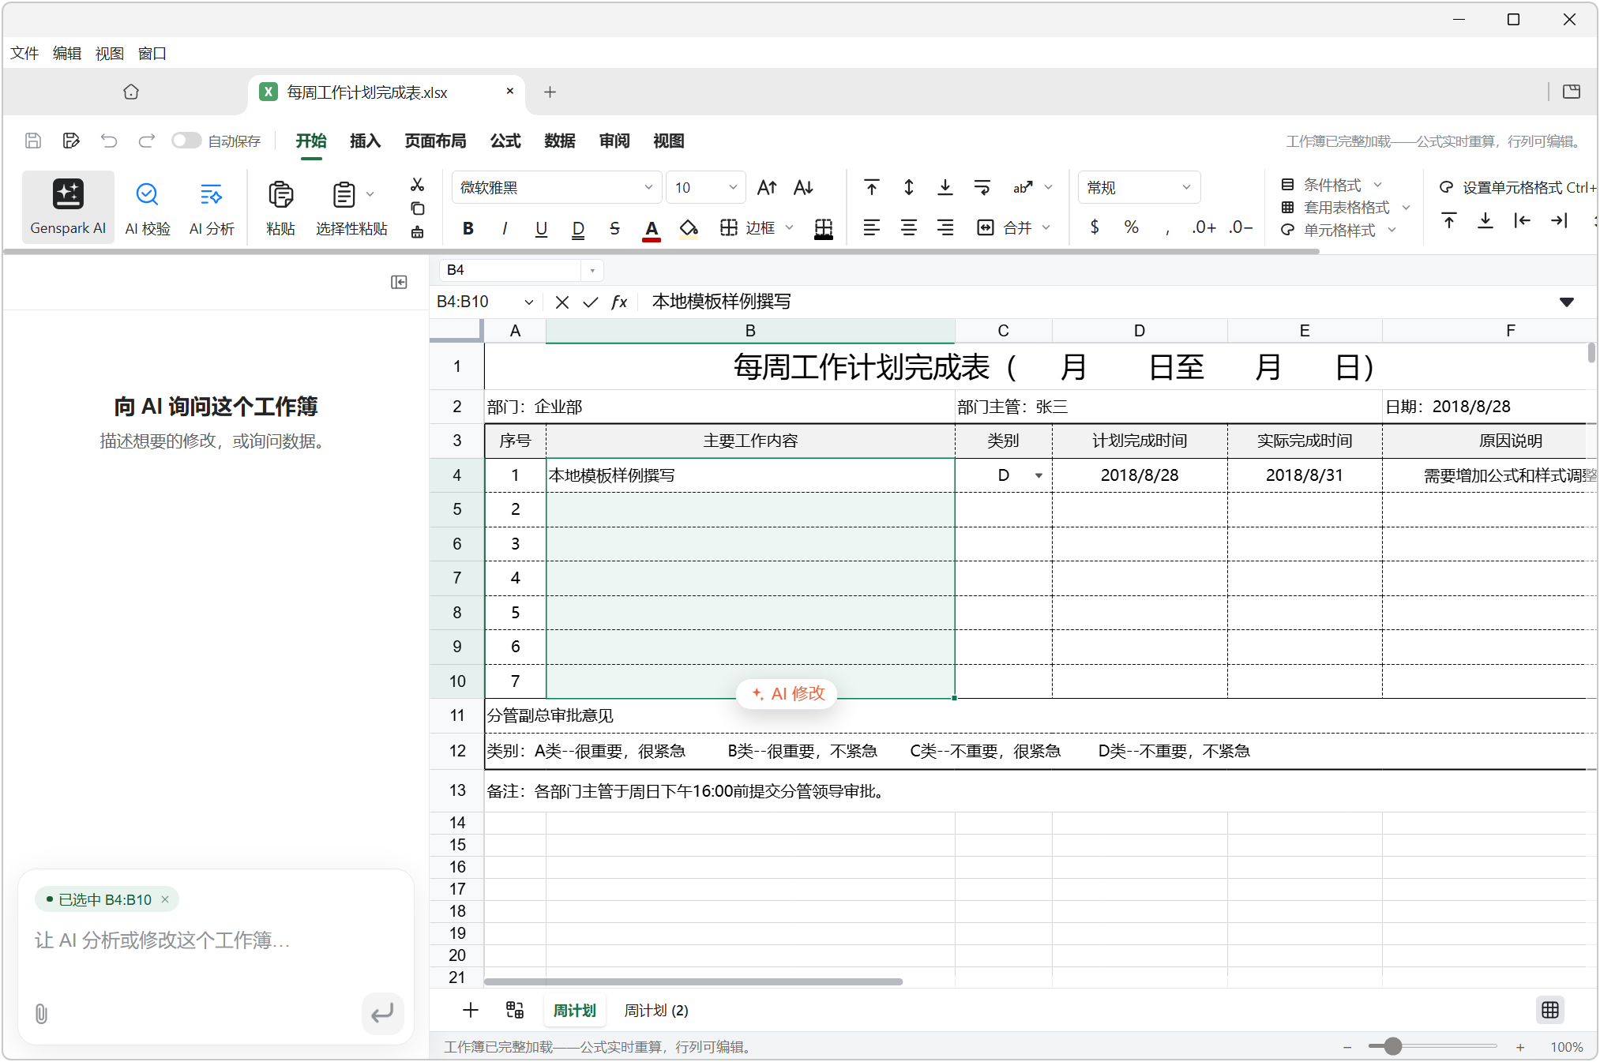
Task: Click 选择性粘贴 paste special button
Action: pos(352,207)
